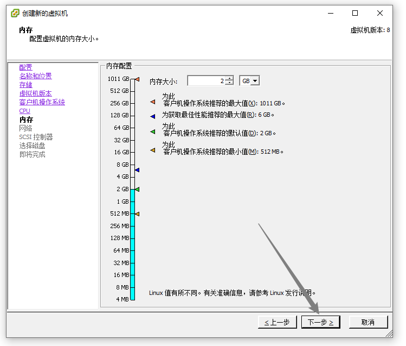
Task: Set memory slider to 4 MB mark
Action: point(132,299)
